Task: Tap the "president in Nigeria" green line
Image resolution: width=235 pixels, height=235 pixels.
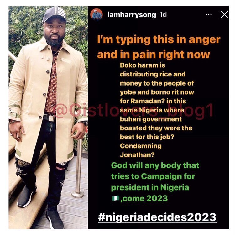Action: click(x=150, y=187)
